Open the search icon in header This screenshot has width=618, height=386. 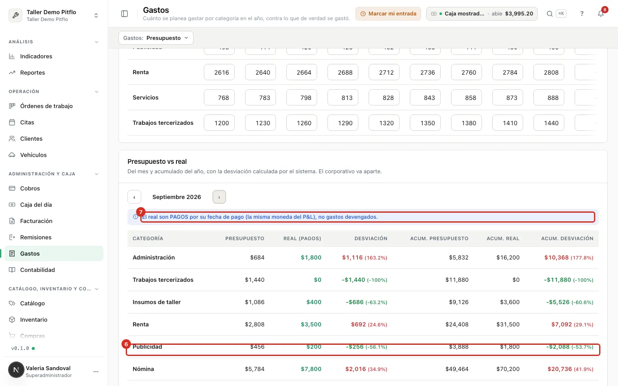(549, 14)
